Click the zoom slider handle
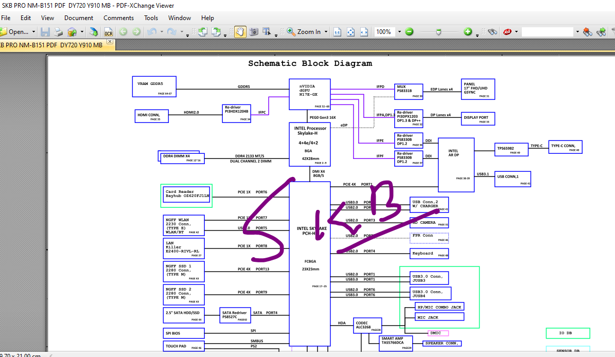Image resolution: width=615 pixels, height=357 pixels. pyautogui.click(x=438, y=32)
